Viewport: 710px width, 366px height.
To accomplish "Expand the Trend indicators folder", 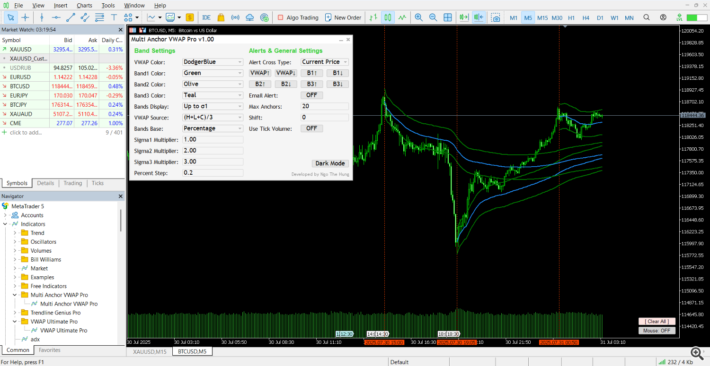I will tap(15, 233).
